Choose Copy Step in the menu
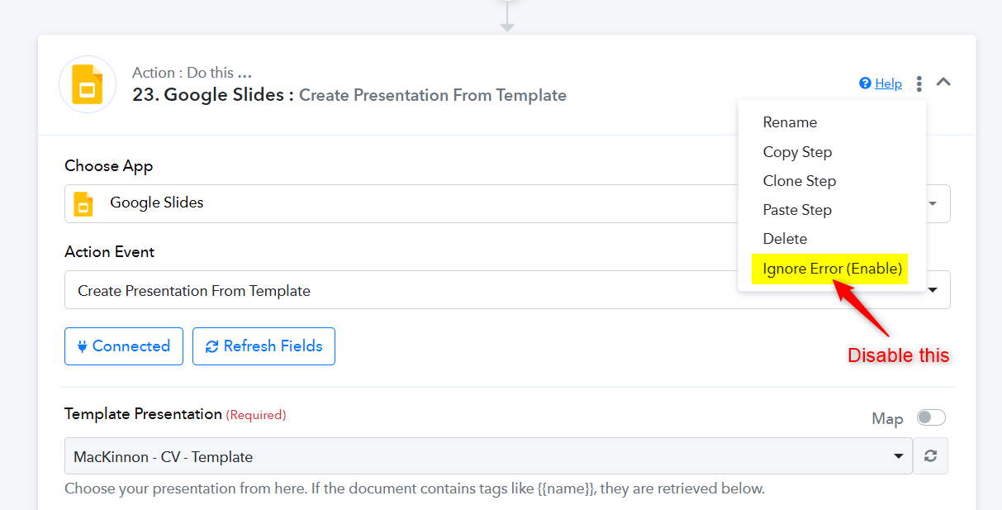The height and width of the screenshot is (510, 1002). (797, 152)
